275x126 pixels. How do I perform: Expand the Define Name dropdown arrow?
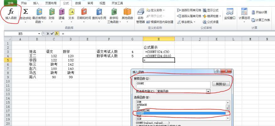164,10
